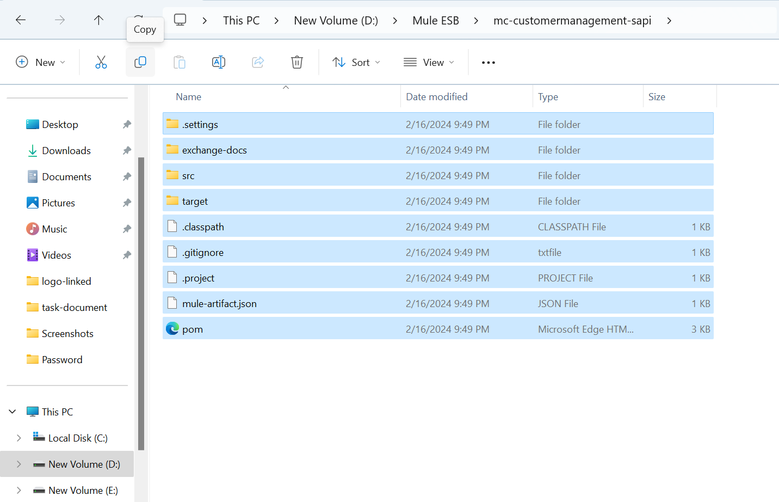
Task: Open Downloads in the navigation pane
Action: 66,151
